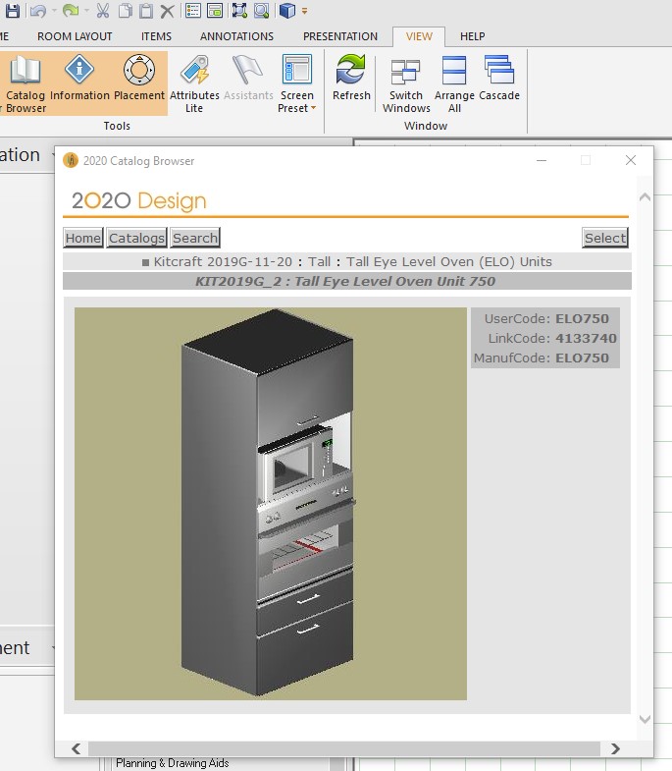The width and height of the screenshot is (672, 771).
Task: Click Switch Windows in ribbon
Action: [x=406, y=83]
